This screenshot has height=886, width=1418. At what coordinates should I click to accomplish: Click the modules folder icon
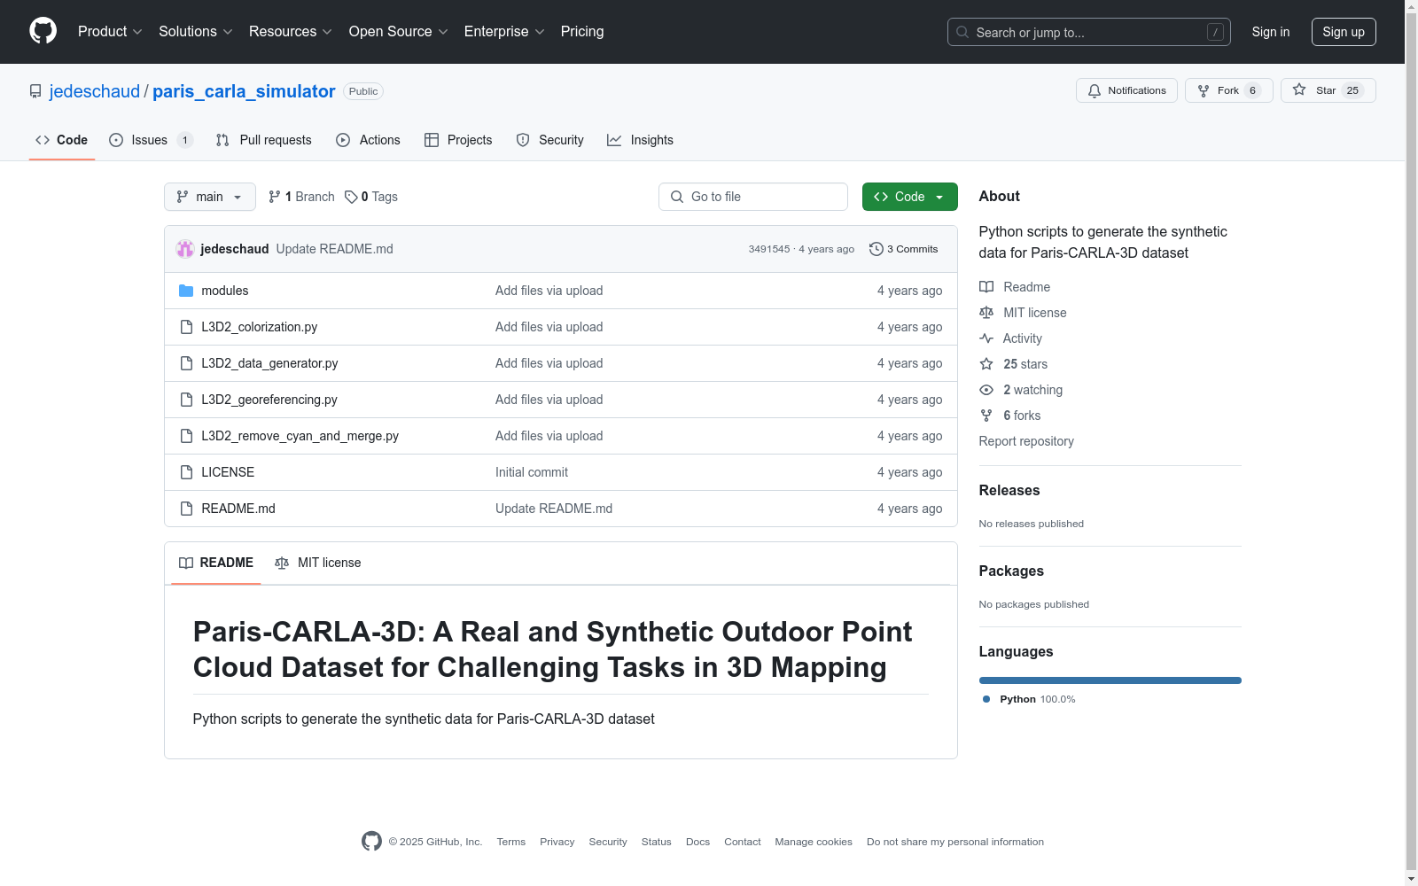[x=186, y=291]
